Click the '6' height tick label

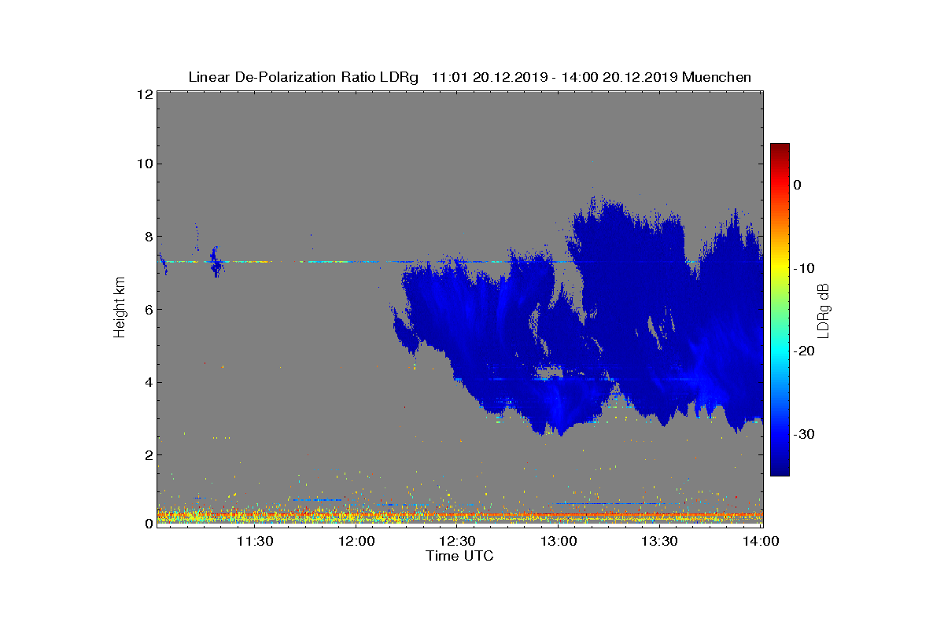click(x=147, y=309)
